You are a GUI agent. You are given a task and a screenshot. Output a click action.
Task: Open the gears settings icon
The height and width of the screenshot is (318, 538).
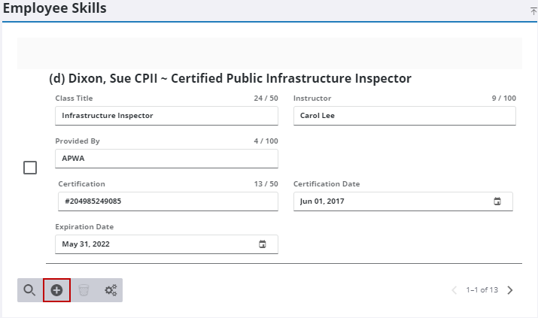(111, 290)
